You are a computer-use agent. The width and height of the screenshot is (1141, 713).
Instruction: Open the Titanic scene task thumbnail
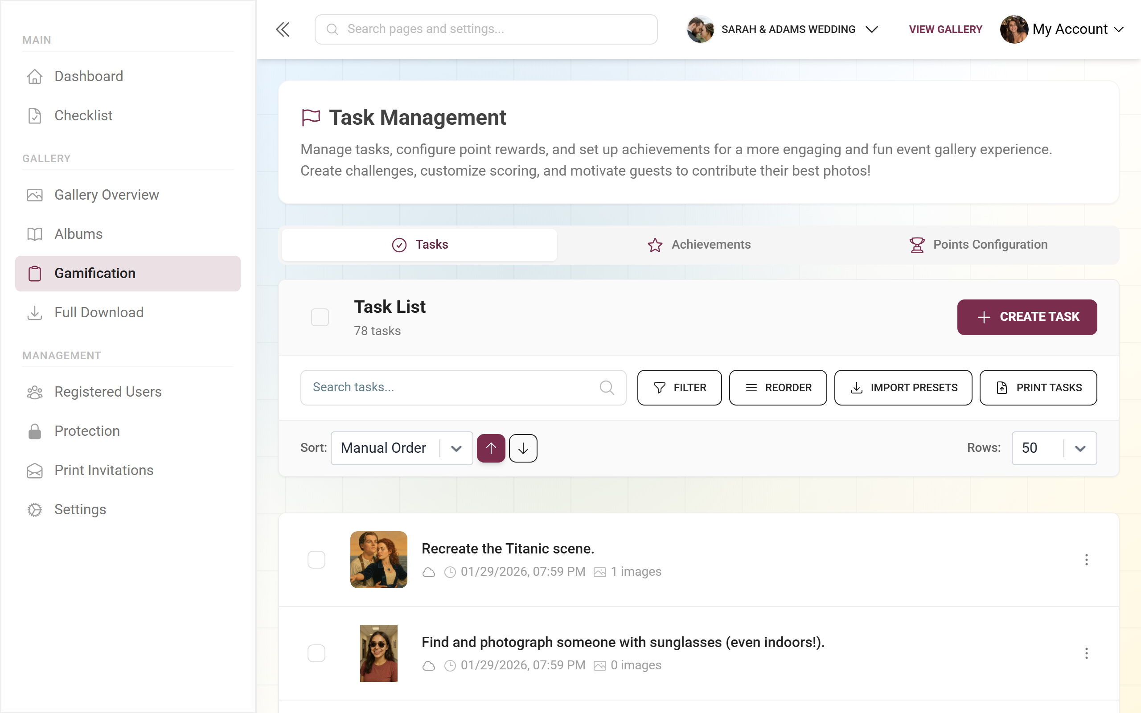[378, 560]
